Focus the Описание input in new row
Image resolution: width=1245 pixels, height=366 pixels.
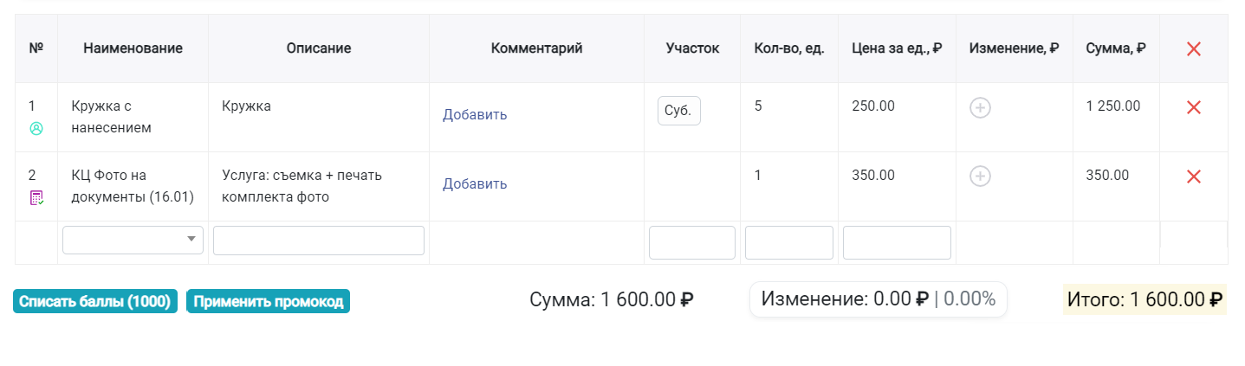[319, 241]
